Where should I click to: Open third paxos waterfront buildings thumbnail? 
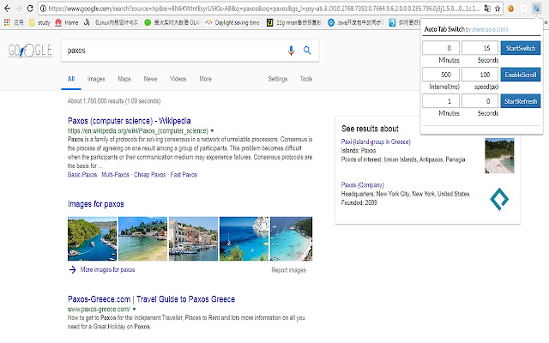[x=193, y=238]
